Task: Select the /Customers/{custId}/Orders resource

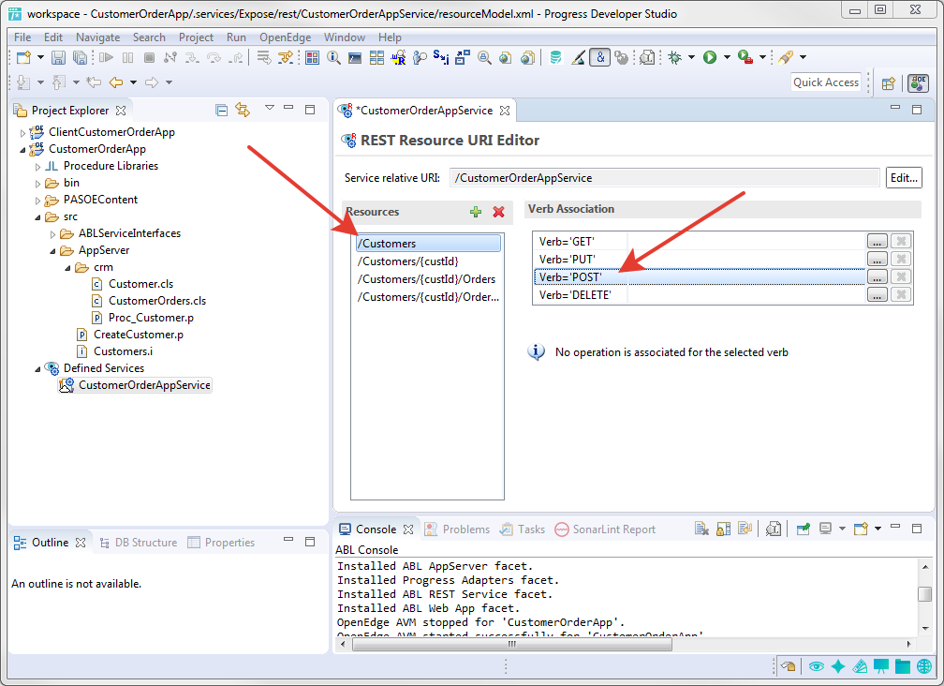Action: 427,279
